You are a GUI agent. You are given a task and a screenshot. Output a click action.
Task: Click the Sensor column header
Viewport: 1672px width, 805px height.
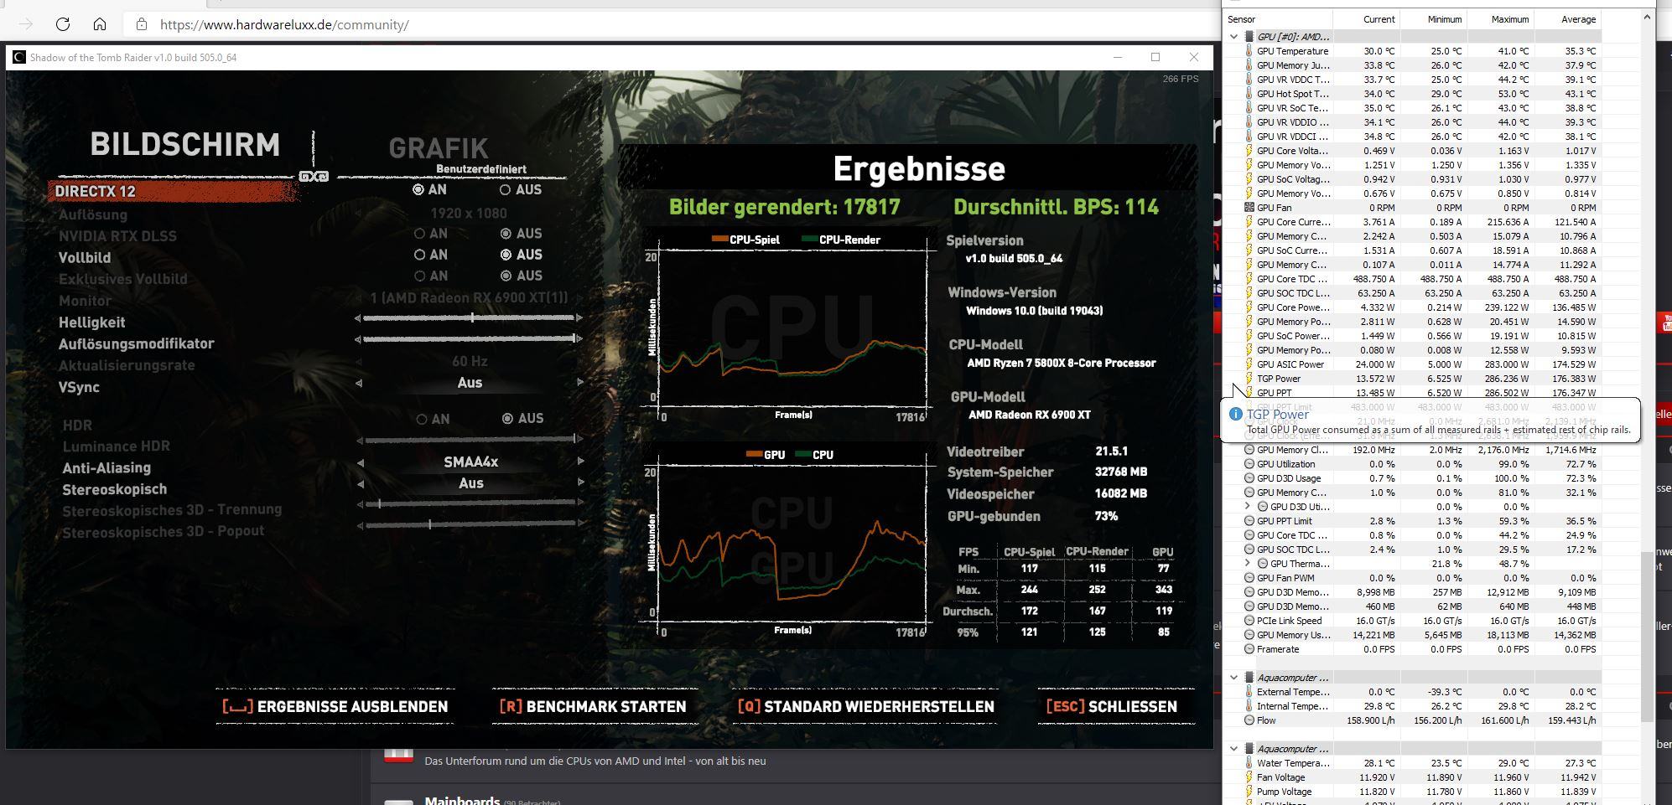(x=1277, y=19)
